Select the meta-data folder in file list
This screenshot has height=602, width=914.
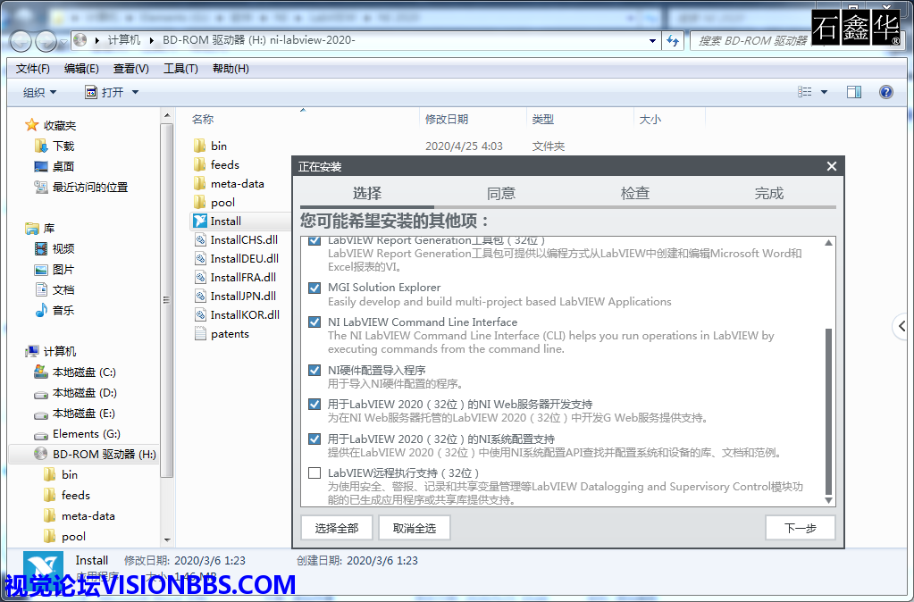(x=238, y=184)
